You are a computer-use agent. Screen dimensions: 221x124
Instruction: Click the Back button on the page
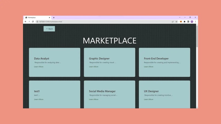(x=49, y=29)
